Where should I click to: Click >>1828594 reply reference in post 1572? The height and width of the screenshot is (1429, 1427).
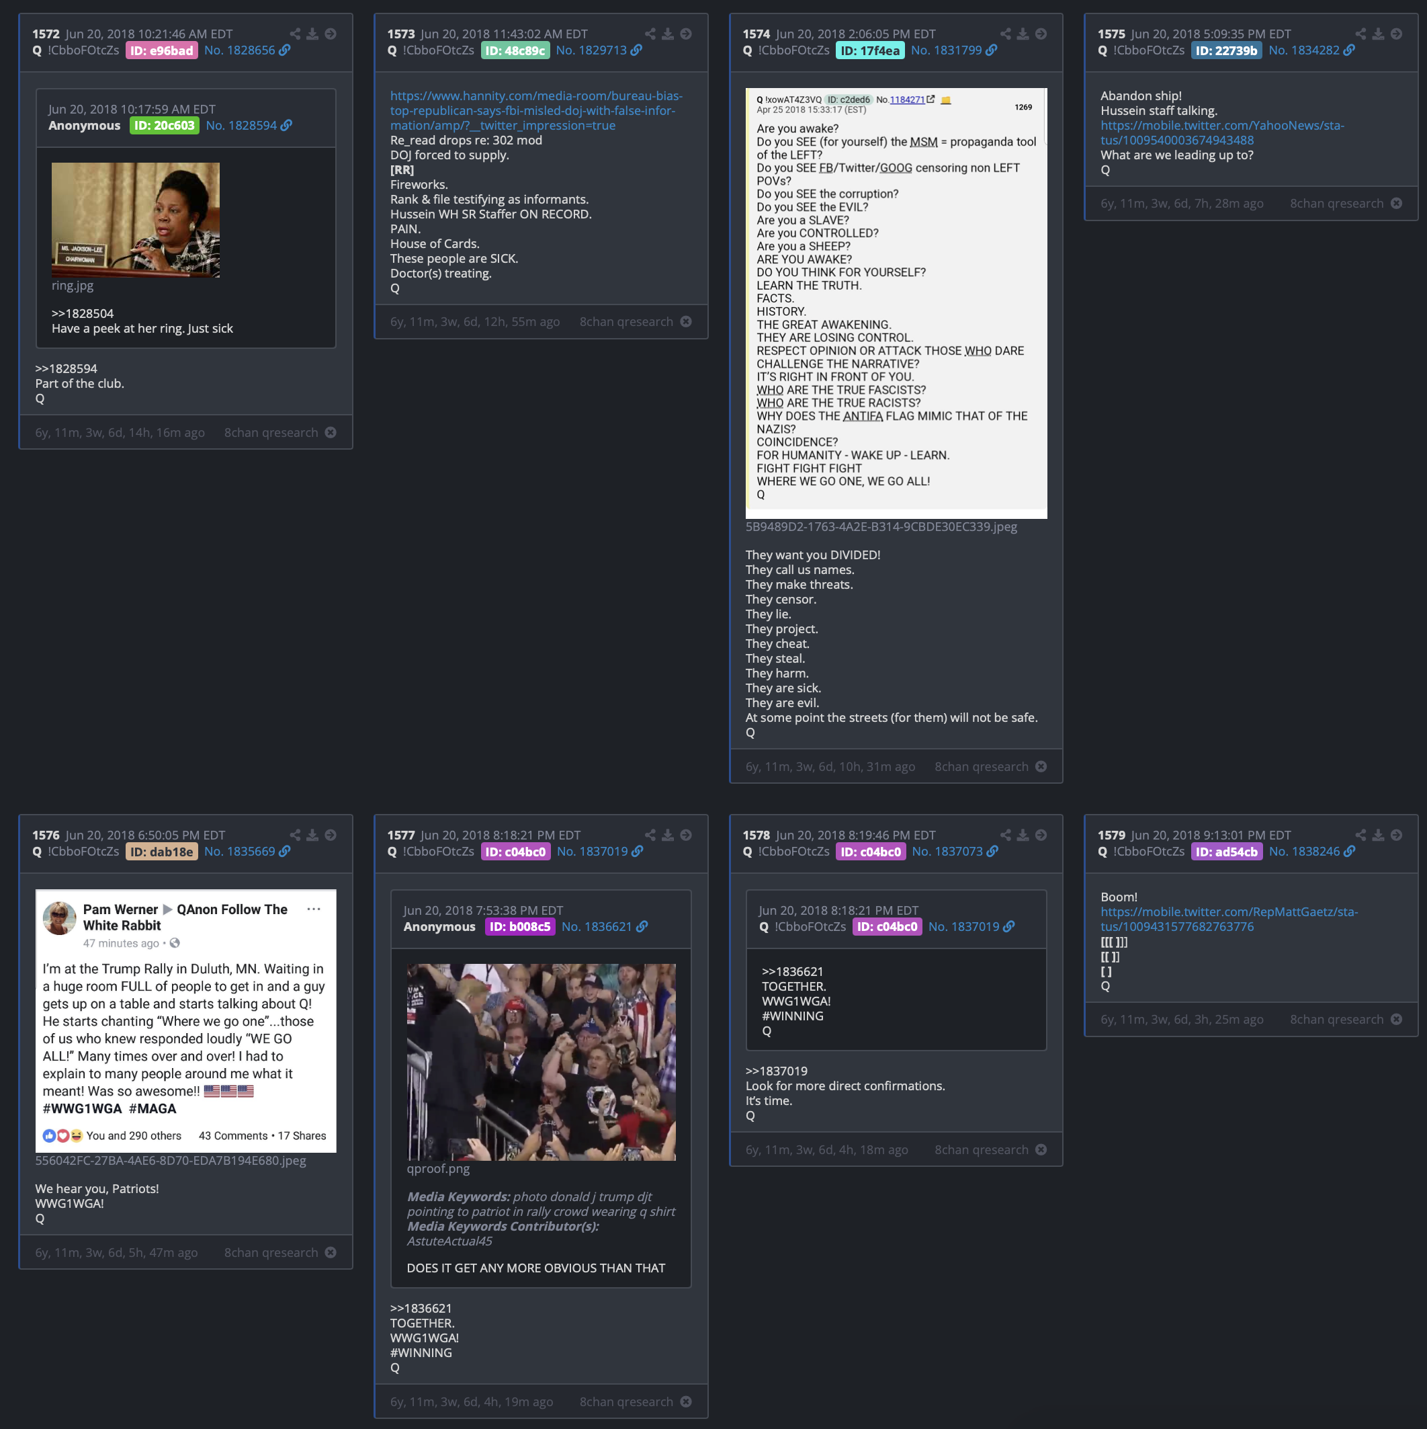coord(66,369)
